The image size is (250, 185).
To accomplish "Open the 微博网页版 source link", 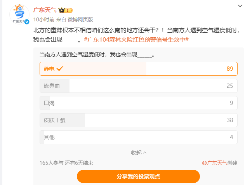I will click(80, 19).
